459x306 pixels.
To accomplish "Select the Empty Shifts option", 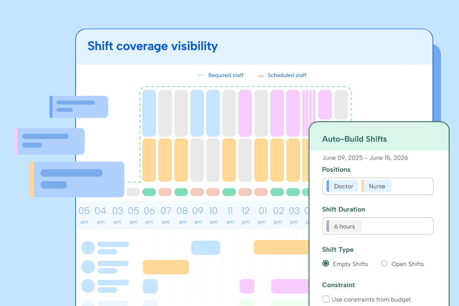I will tap(326, 264).
